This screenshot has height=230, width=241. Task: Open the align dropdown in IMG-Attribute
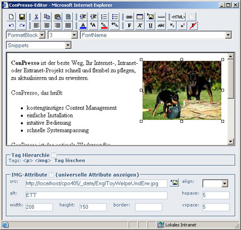tap(215, 183)
